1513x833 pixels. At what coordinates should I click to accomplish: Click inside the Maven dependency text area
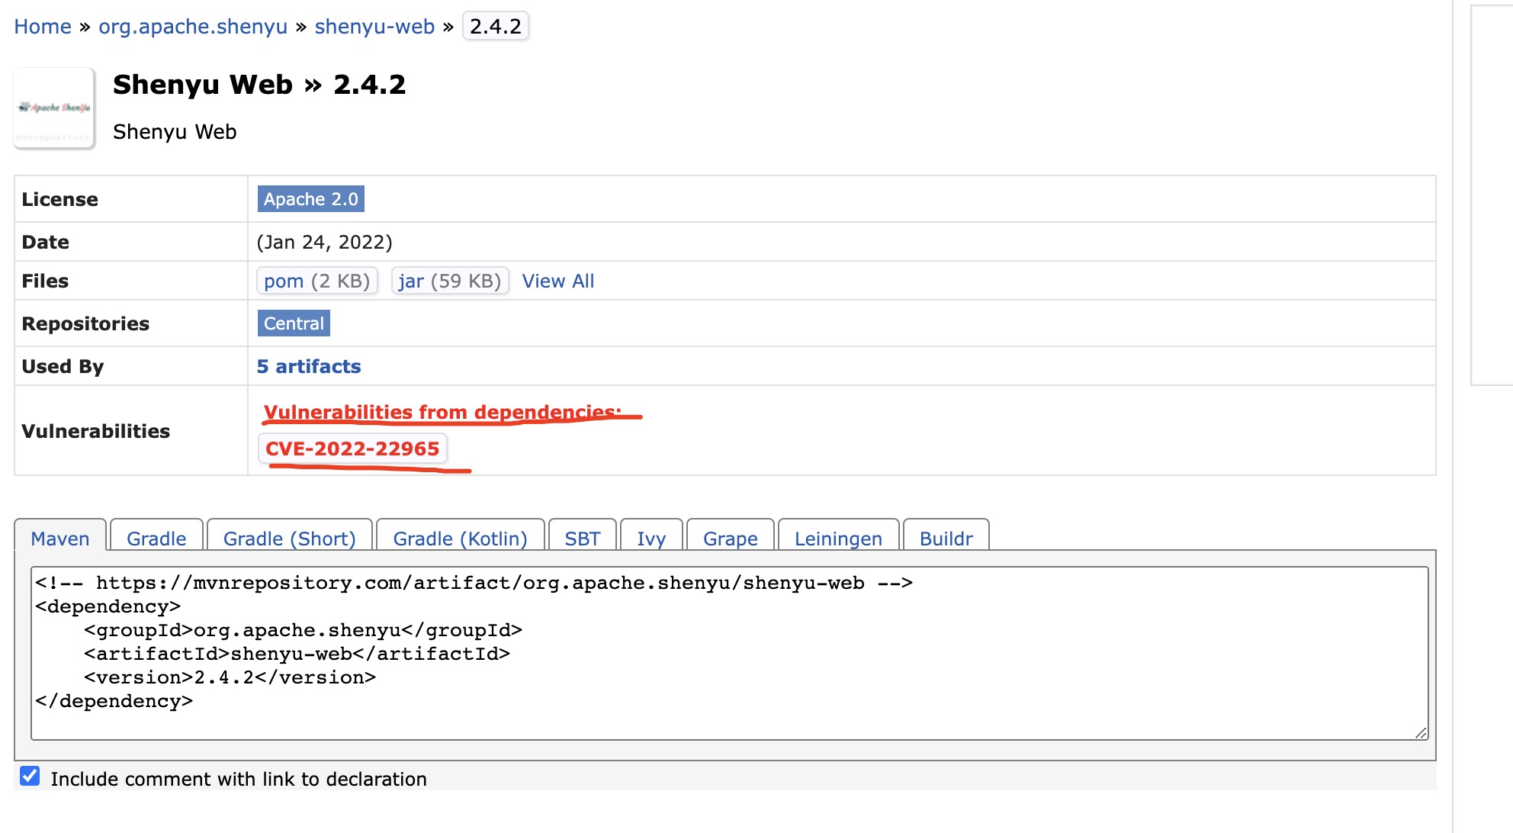pos(729,652)
